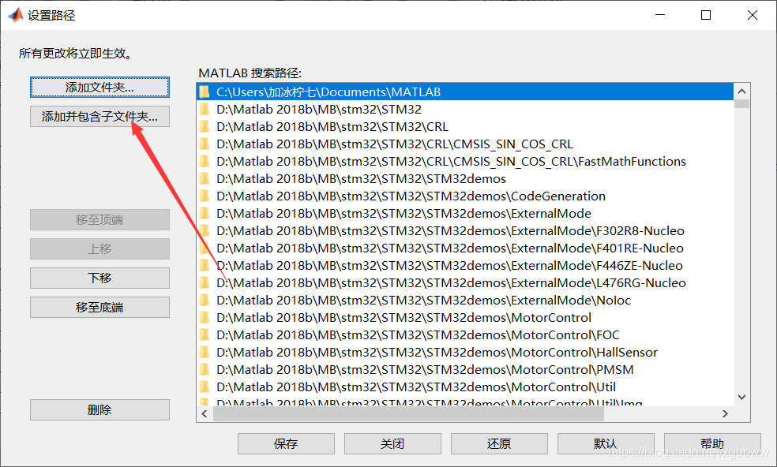
Task: Select path ending in STM32\CRL
Action: [x=465, y=126]
